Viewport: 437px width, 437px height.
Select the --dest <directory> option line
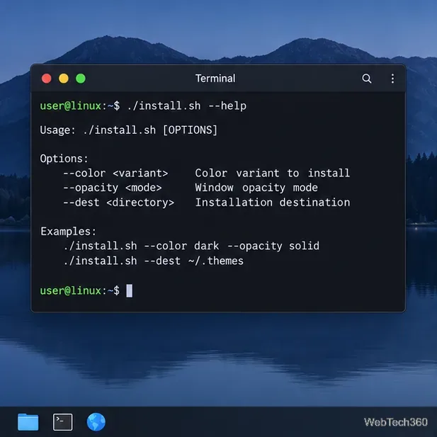[x=207, y=203]
